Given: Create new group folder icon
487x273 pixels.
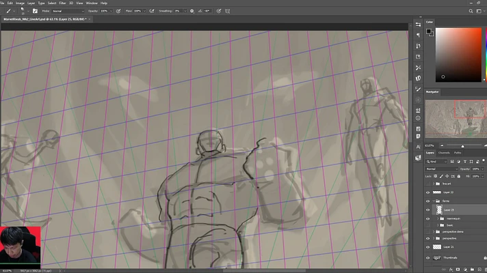Looking at the screenshot, I should click(x=472, y=270).
